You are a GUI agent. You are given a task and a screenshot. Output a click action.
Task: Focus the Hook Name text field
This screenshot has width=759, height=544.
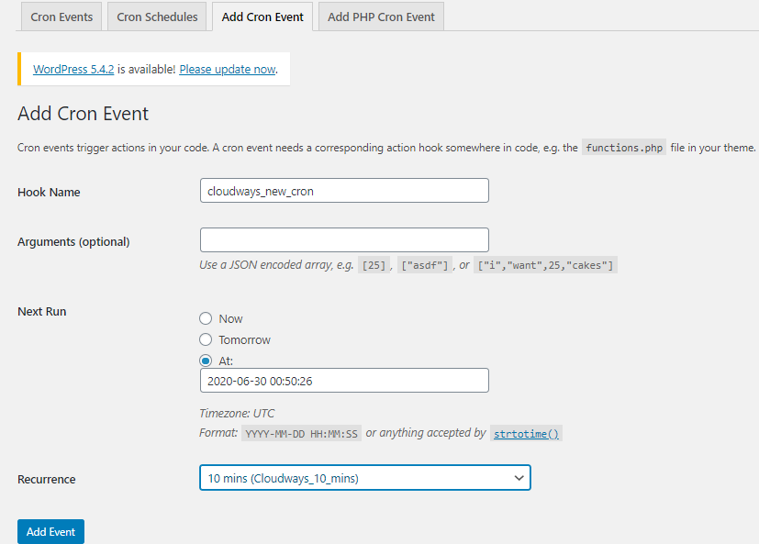pyautogui.click(x=344, y=190)
